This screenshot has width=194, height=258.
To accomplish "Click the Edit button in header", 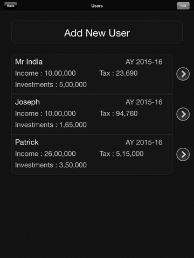I will click(x=183, y=6).
